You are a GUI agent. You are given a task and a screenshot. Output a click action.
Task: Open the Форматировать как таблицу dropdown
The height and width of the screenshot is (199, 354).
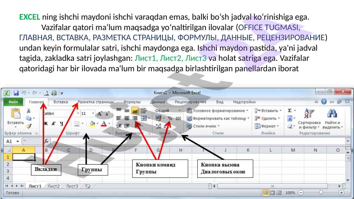pos(248,118)
